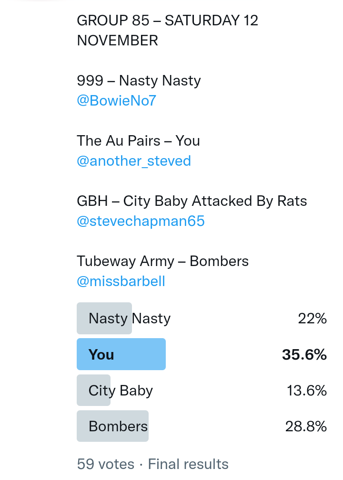Select the winning You poll option
The height and width of the screenshot is (480, 343).
[121, 354]
